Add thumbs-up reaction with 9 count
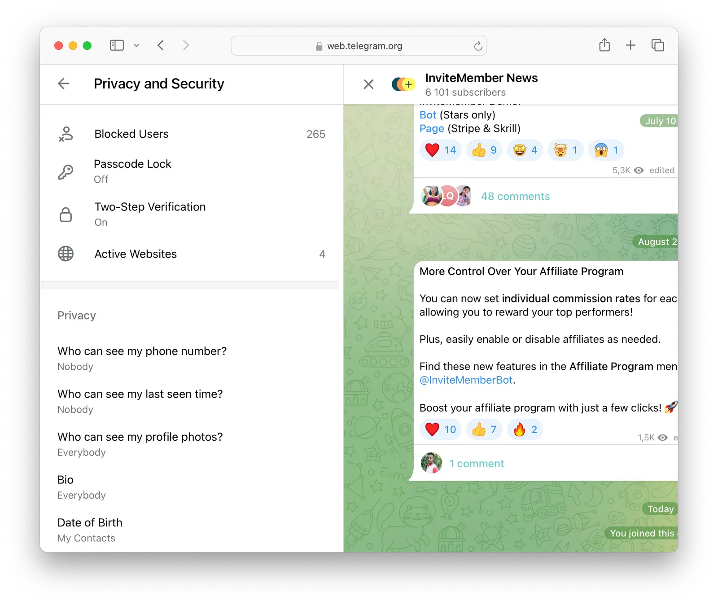The width and height of the screenshot is (718, 605). (x=485, y=150)
